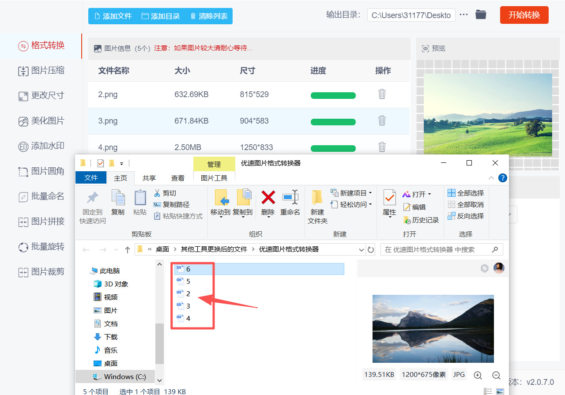Select the 3.png file name

(x=108, y=121)
